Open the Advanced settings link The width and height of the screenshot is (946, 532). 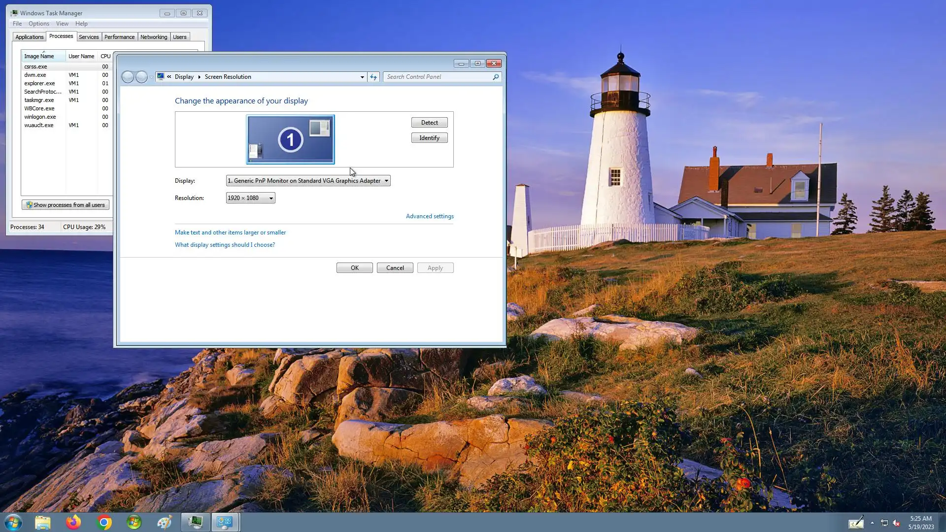pos(430,216)
